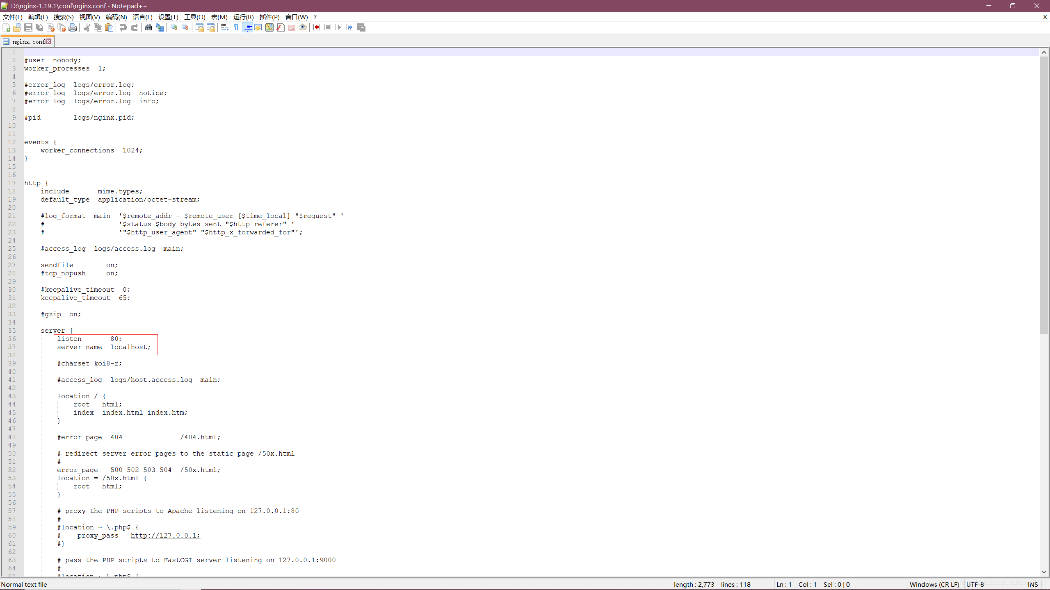
Task: Select the nginx.conf document tab
Action: click(x=28, y=41)
